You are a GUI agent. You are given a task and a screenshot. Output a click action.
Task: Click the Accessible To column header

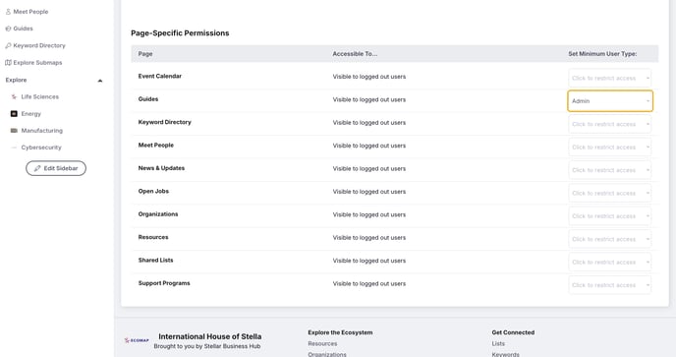355,54
